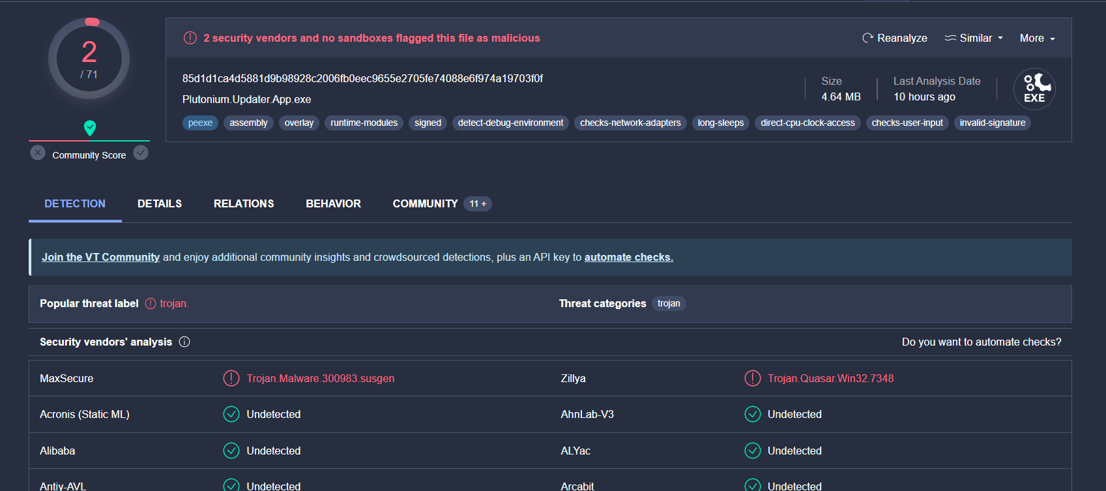
Task: Click the 10 hours ago analysis date
Action: [924, 97]
